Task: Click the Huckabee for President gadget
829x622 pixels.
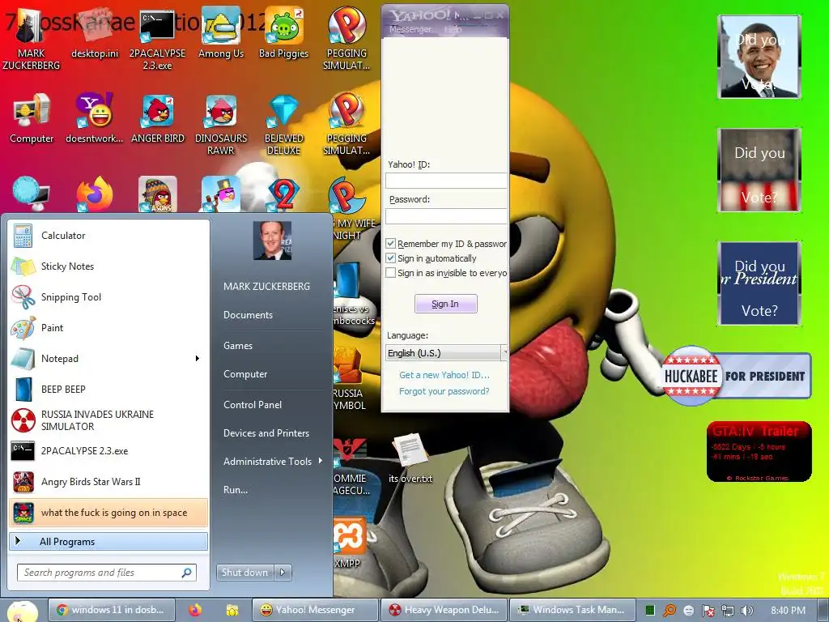Action: (x=736, y=376)
